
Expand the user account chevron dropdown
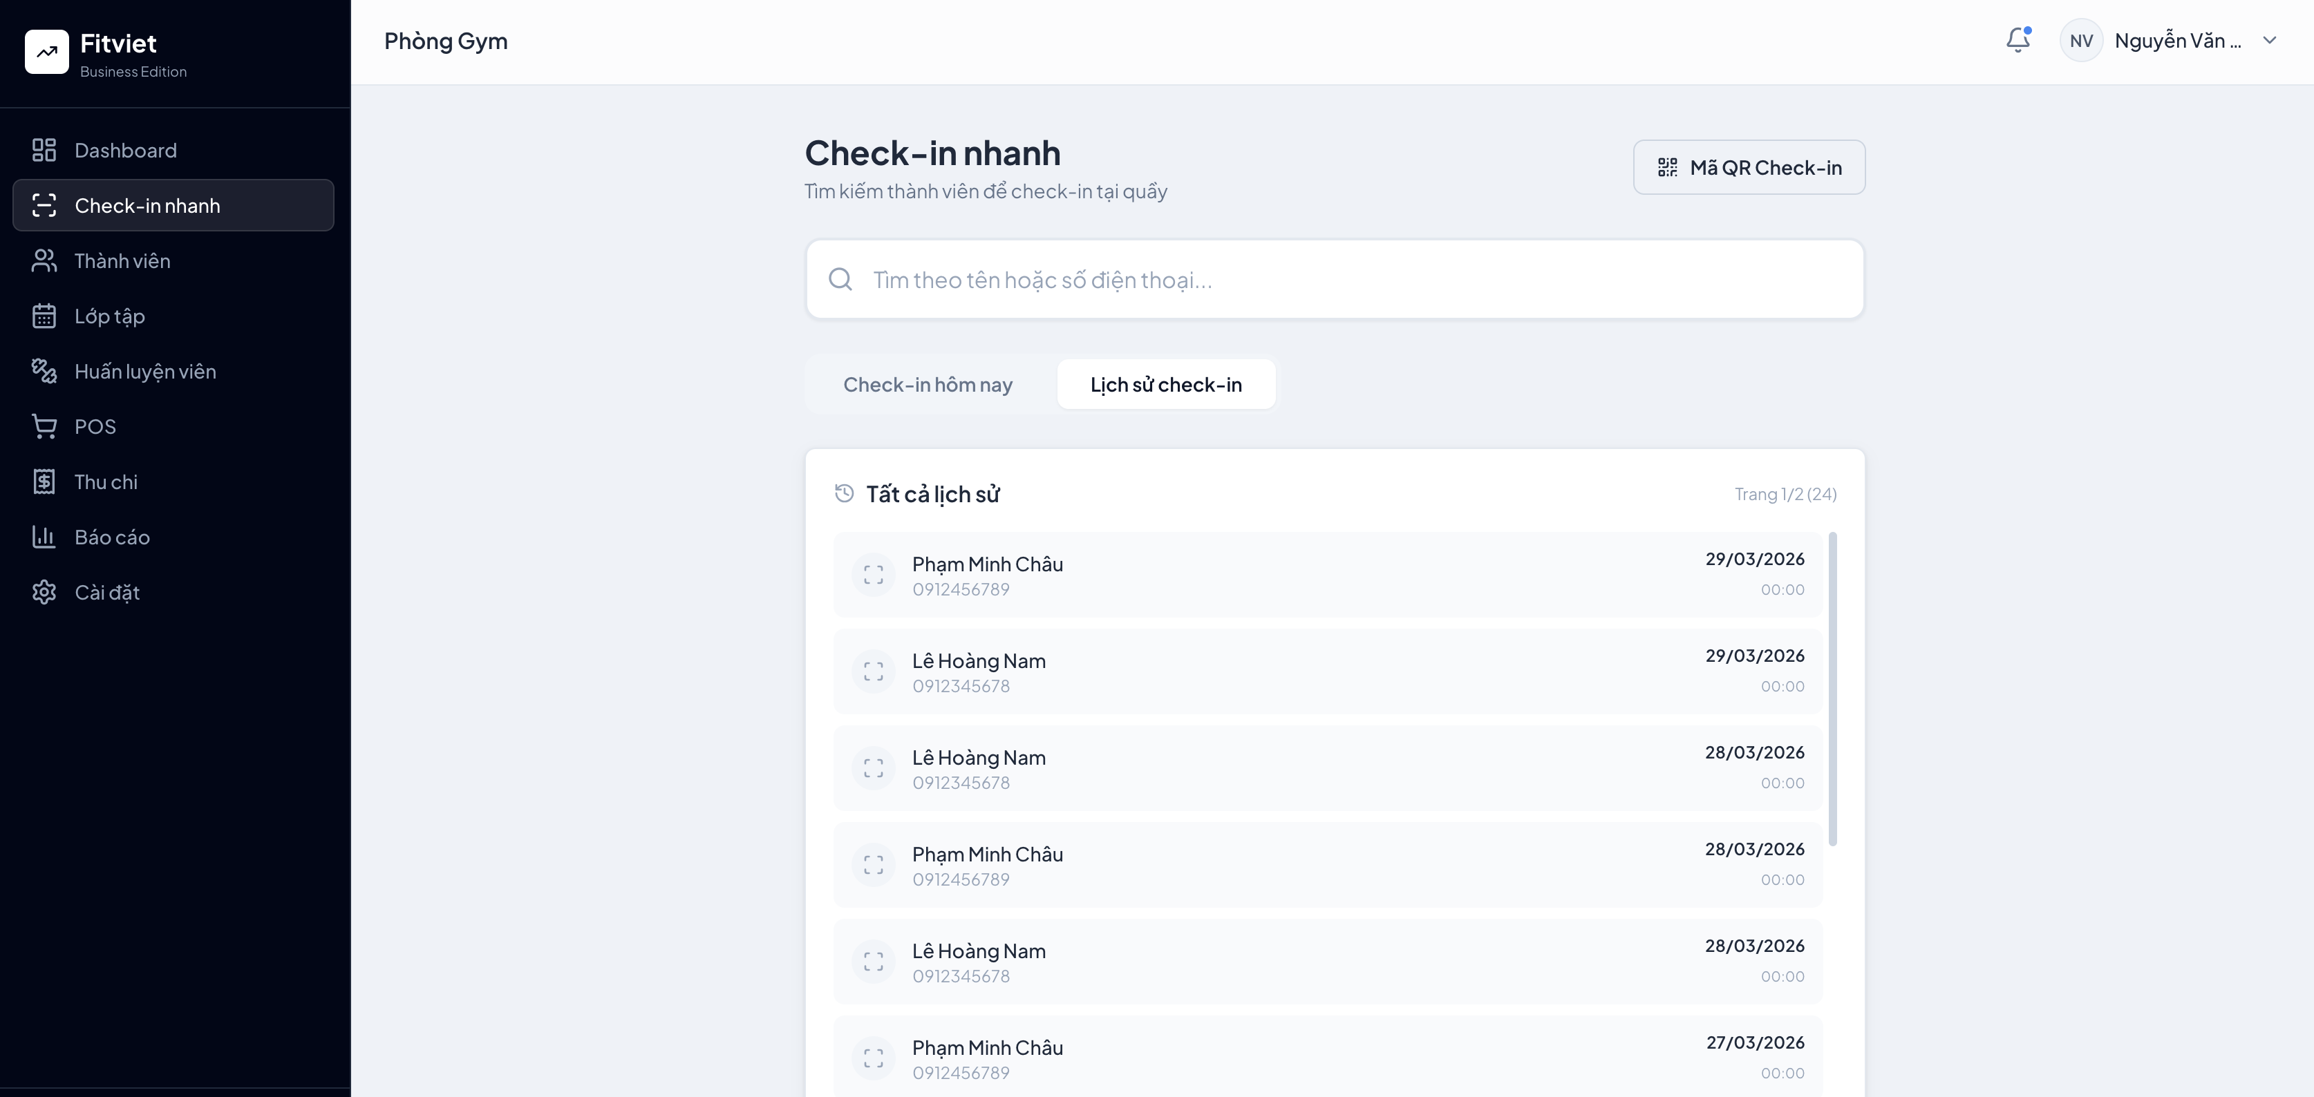(x=2269, y=40)
